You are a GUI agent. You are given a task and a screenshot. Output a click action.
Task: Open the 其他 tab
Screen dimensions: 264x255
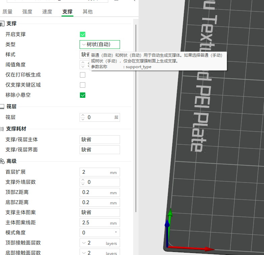point(88,11)
